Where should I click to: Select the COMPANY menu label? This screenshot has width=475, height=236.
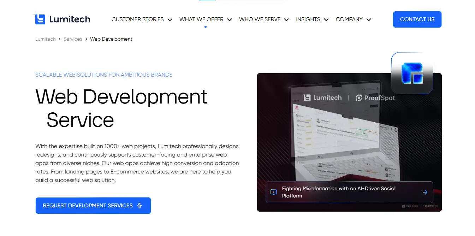coord(349,19)
